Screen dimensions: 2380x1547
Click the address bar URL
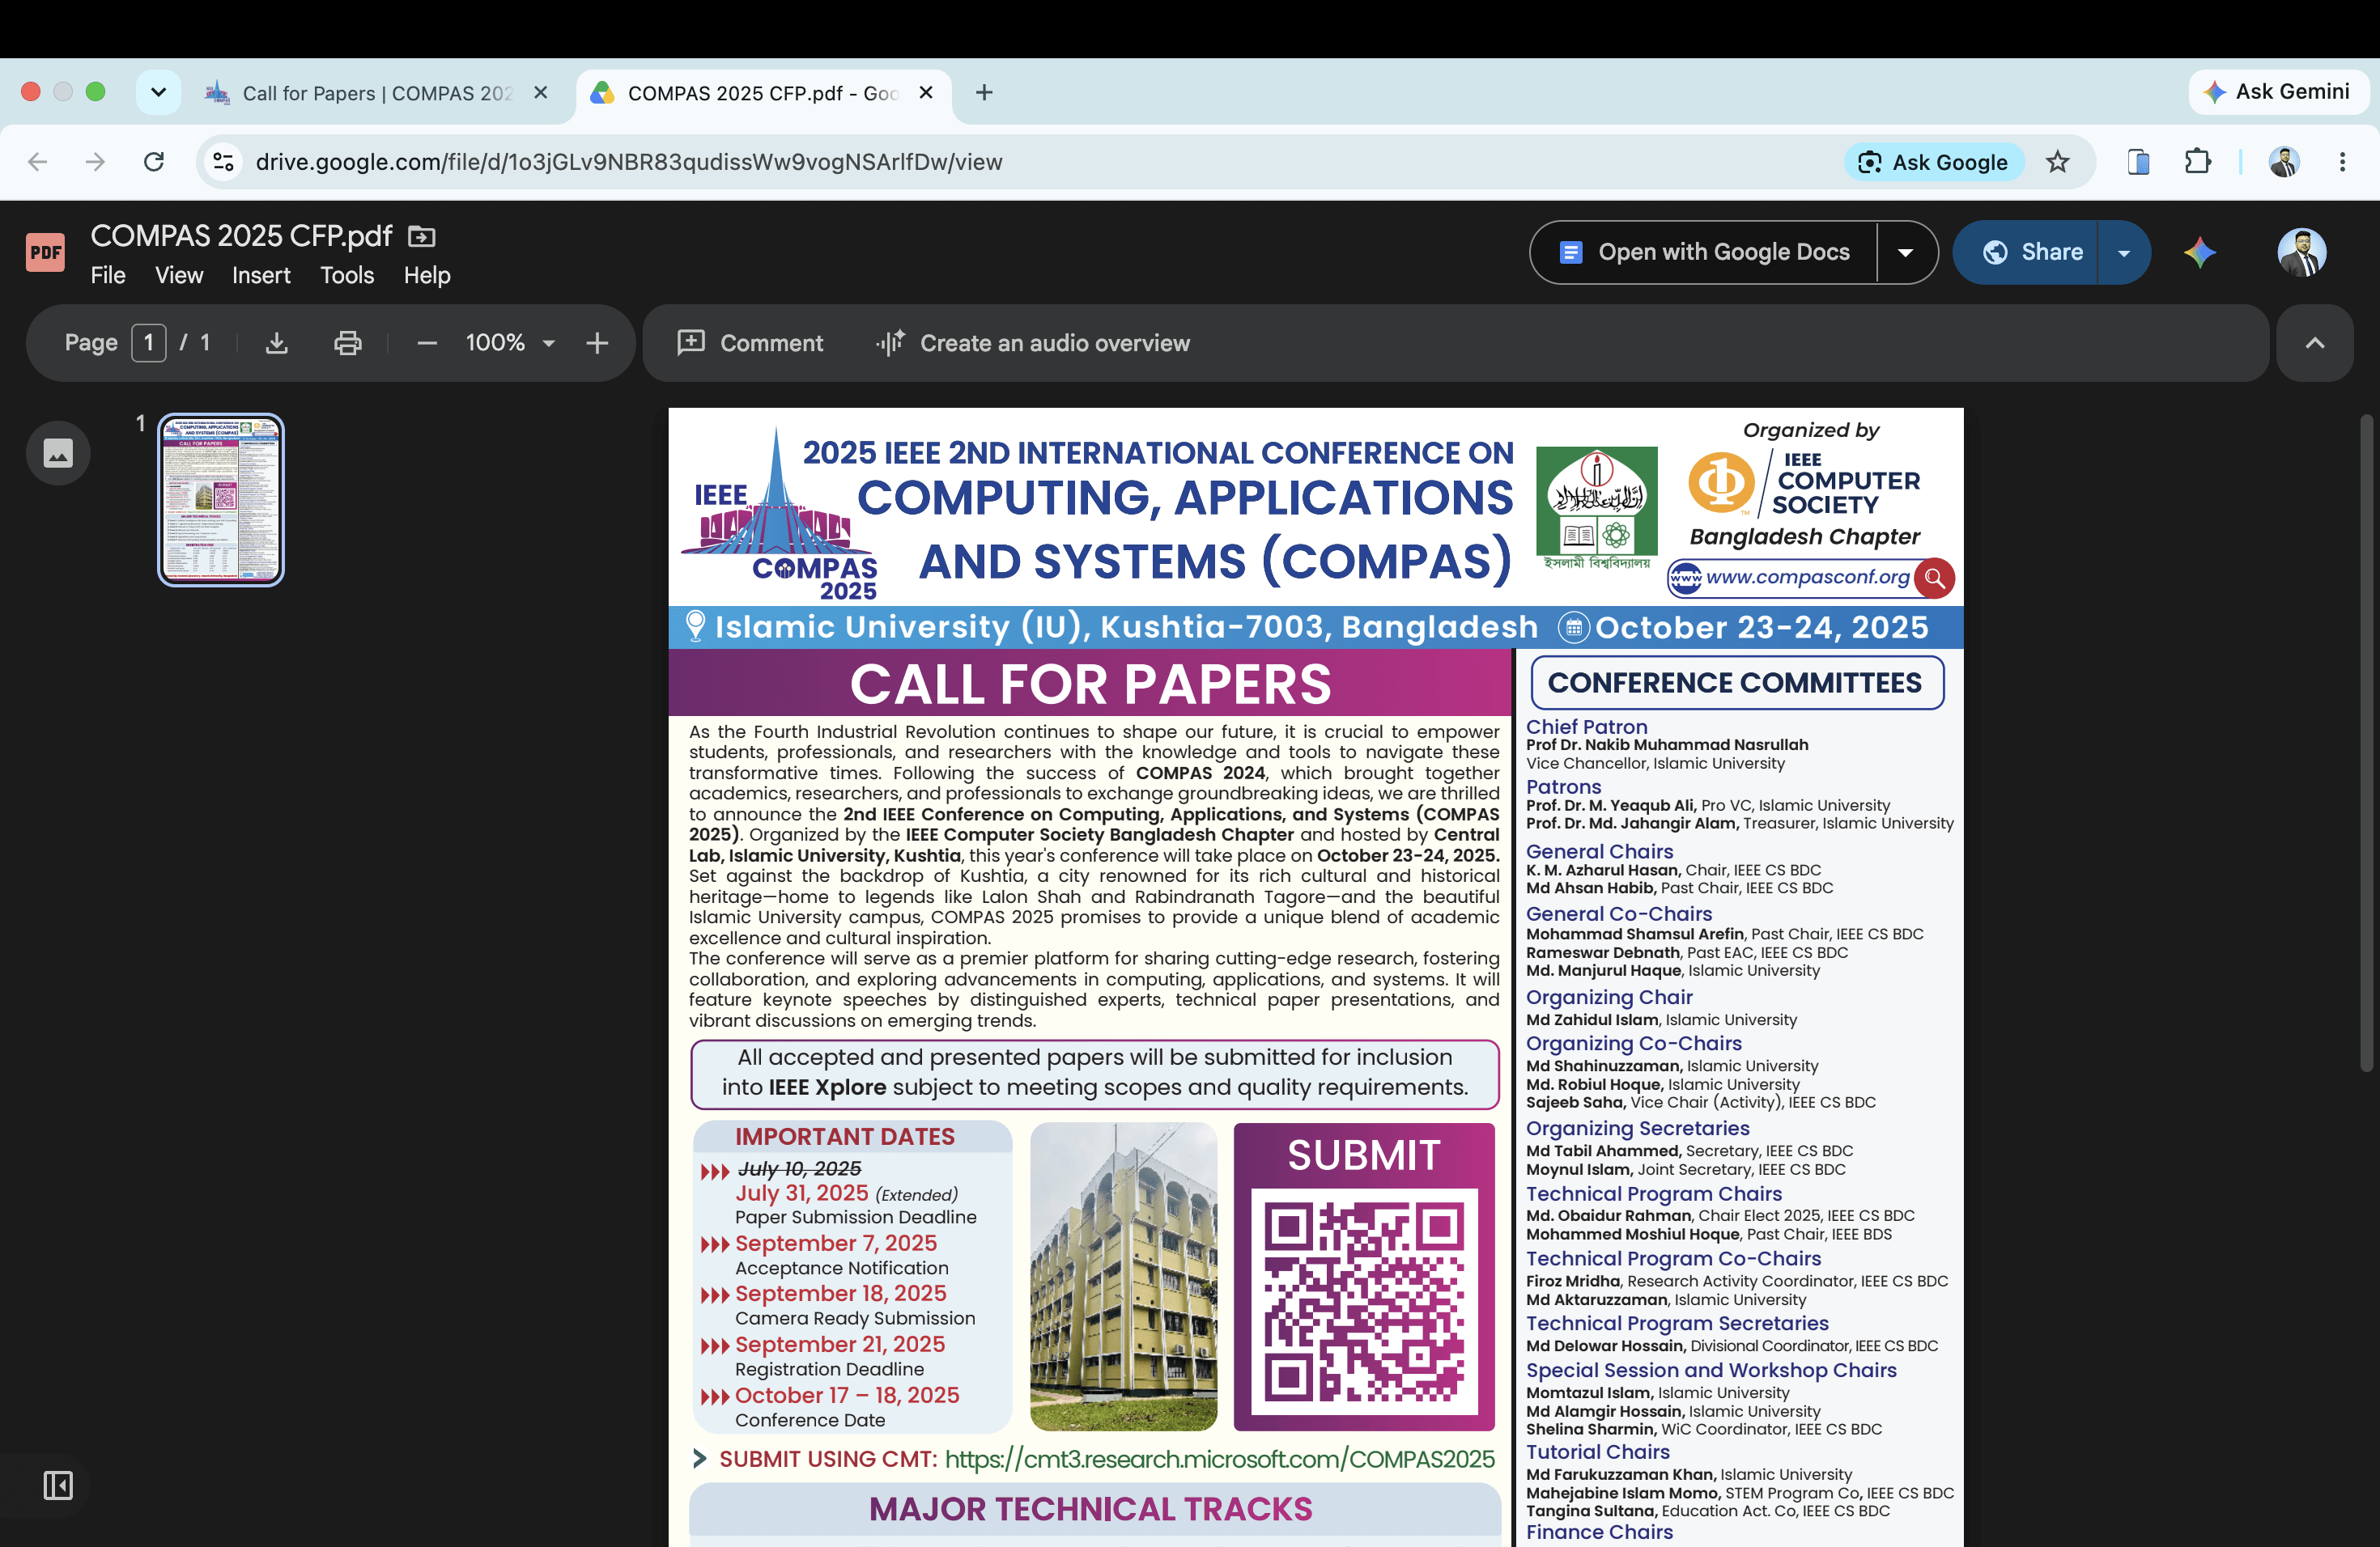click(x=629, y=162)
